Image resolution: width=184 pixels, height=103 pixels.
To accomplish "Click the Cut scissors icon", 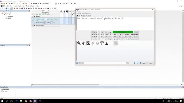I will 10,4.
